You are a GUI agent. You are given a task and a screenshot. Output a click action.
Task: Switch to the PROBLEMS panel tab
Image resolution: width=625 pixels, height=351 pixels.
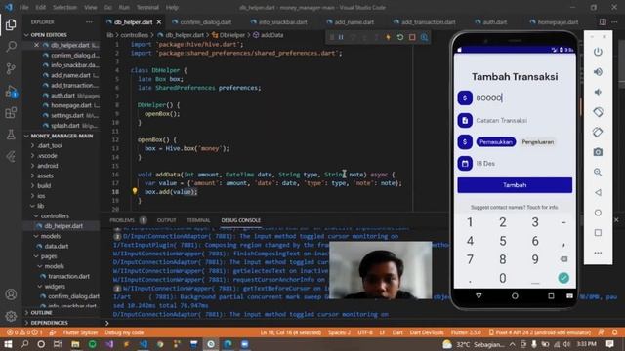(122, 220)
